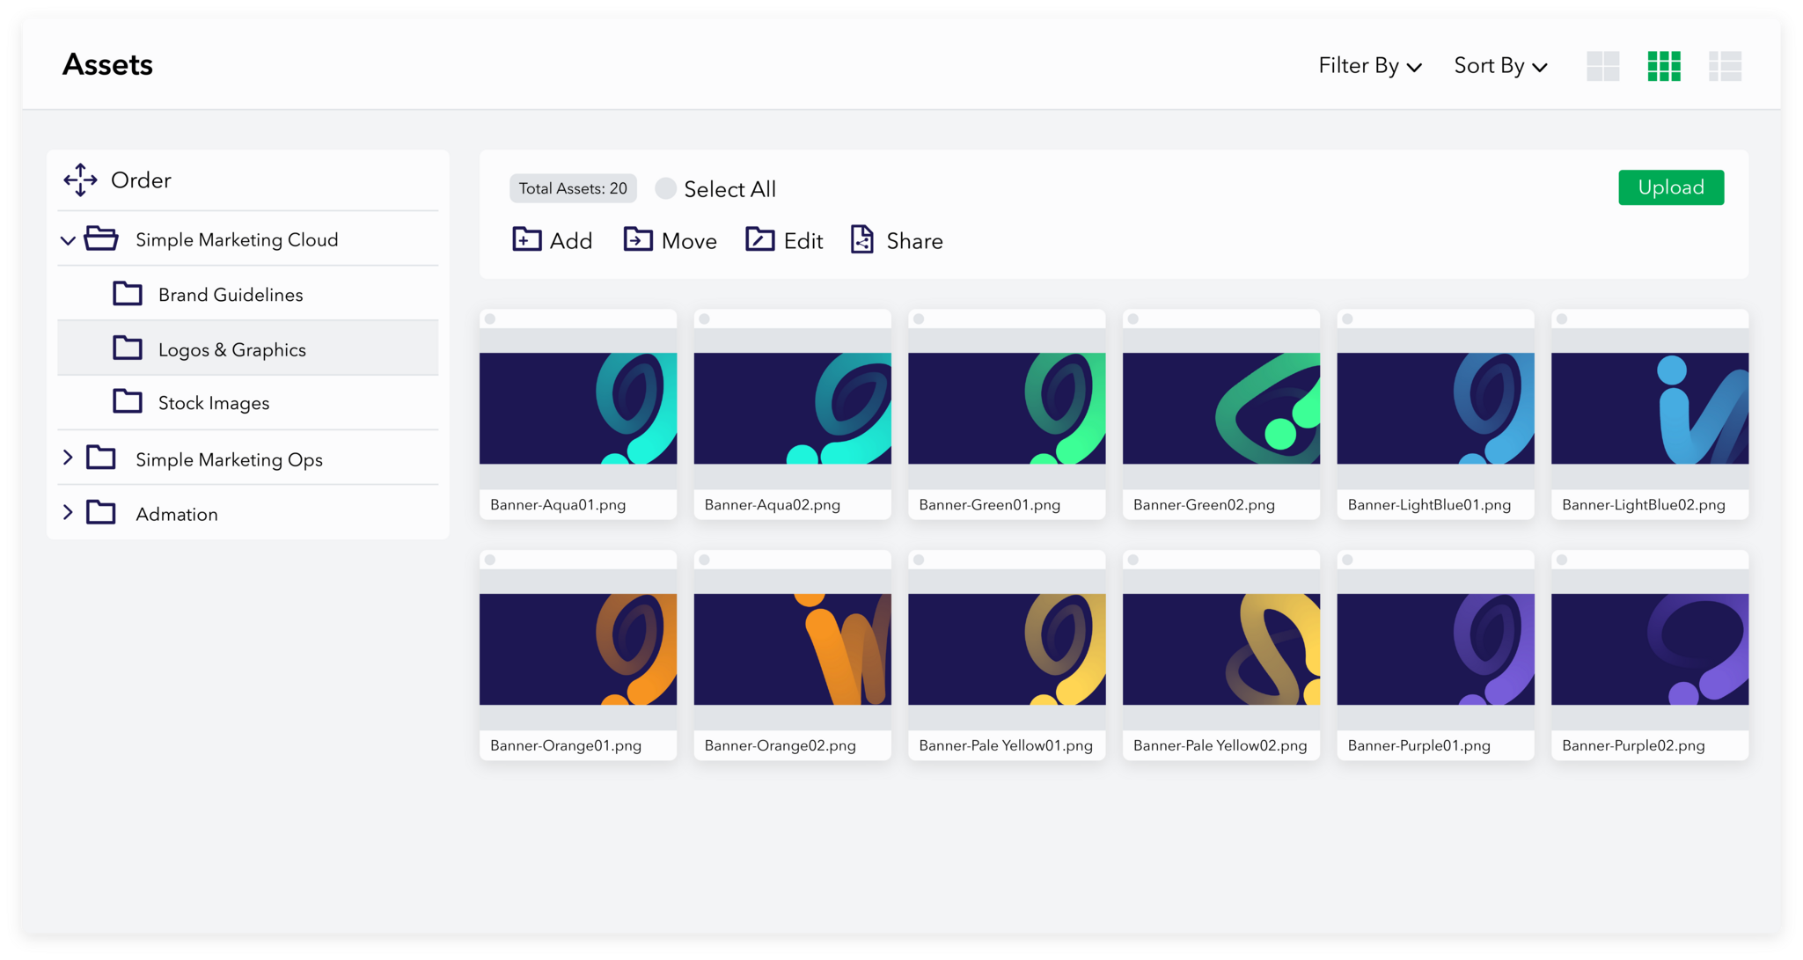This screenshot has height=960, width=1803.
Task: Open the Sort By dropdown
Action: (x=1499, y=65)
